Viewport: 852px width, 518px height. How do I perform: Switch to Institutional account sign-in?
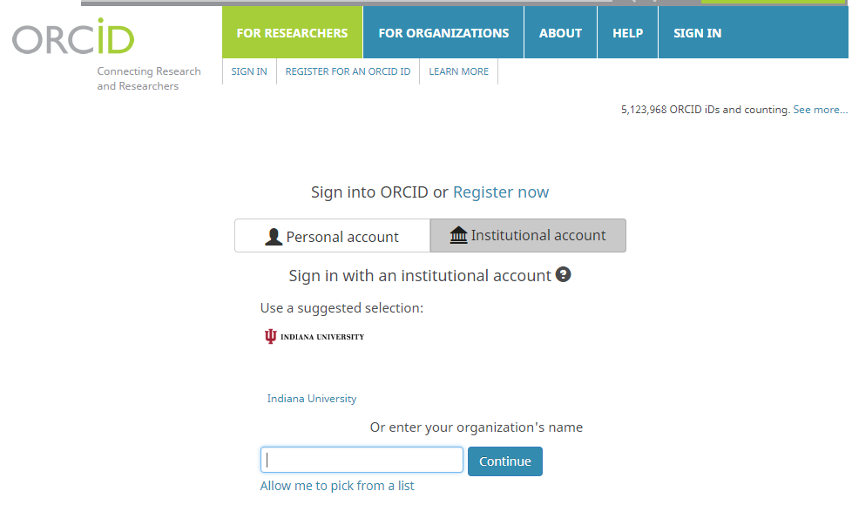click(528, 236)
